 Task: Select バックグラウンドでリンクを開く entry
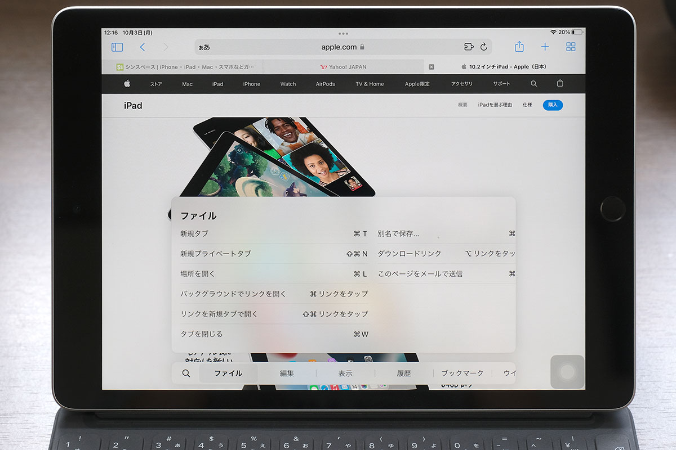tap(274, 294)
